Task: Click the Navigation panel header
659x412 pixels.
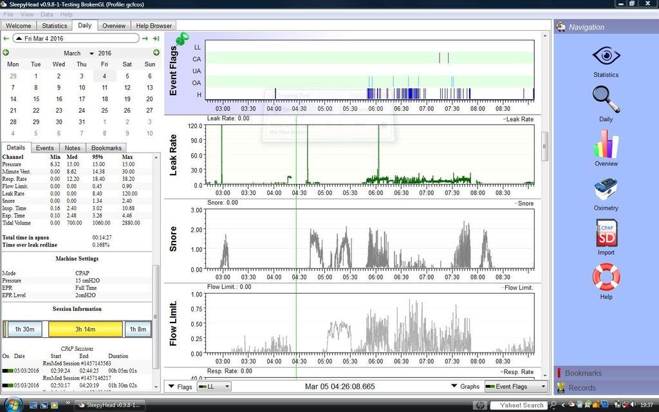Action: [x=606, y=27]
